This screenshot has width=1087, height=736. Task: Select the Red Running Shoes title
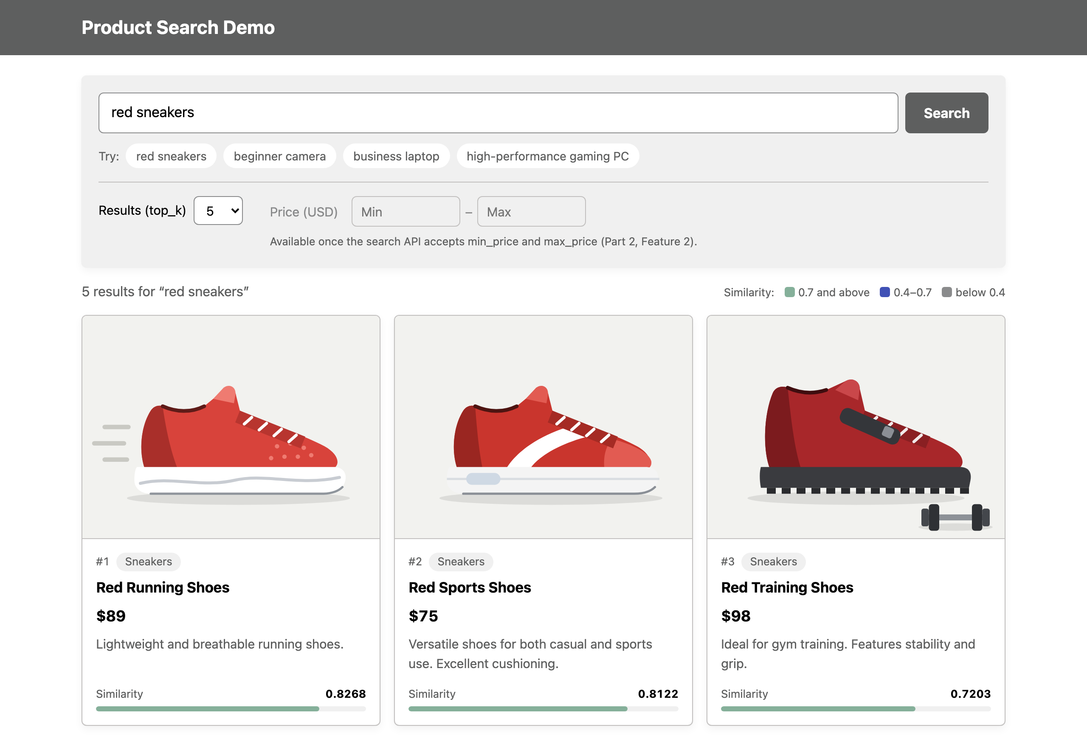click(x=163, y=587)
